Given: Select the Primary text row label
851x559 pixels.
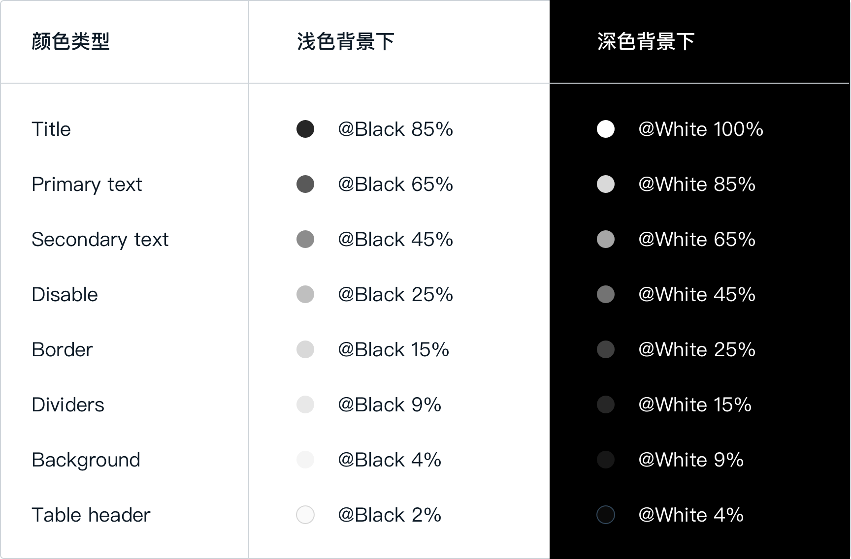Looking at the screenshot, I should point(87,185).
